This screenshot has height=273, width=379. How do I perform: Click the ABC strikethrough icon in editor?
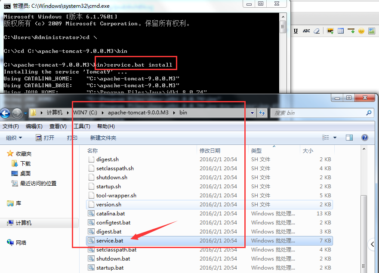pos(306,31)
